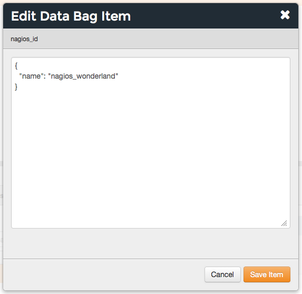Click the orange Save Item button
This screenshot has height=294, width=302.
pos(267,274)
